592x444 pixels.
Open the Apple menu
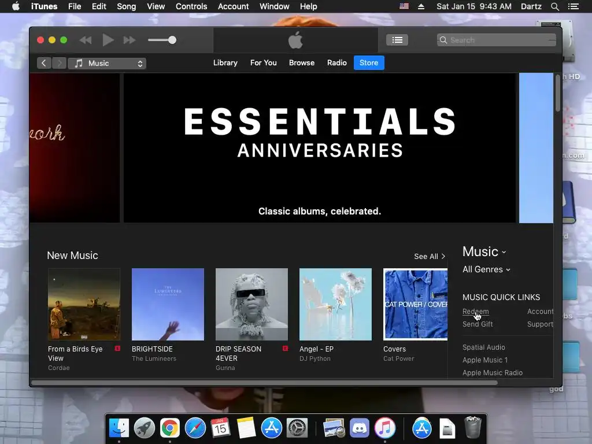point(16,6)
